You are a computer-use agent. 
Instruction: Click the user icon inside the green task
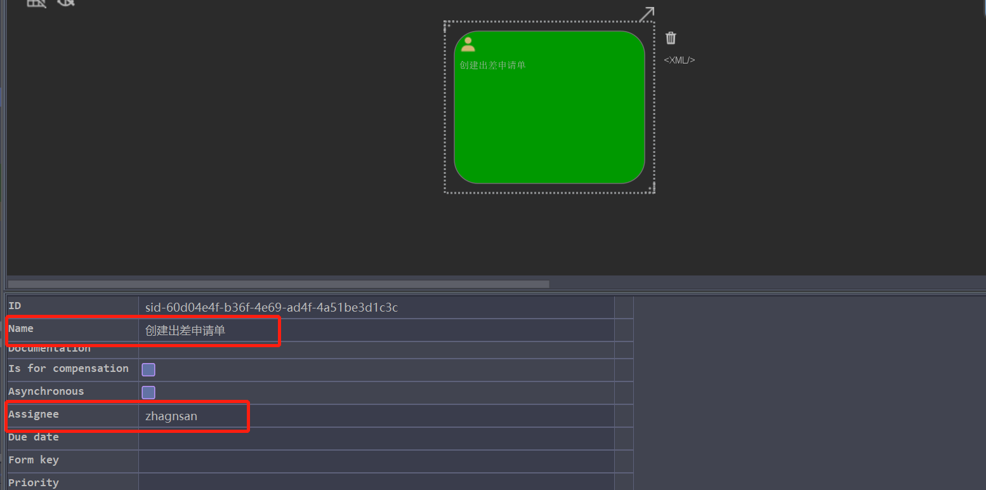pyautogui.click(x=468, y=44)
